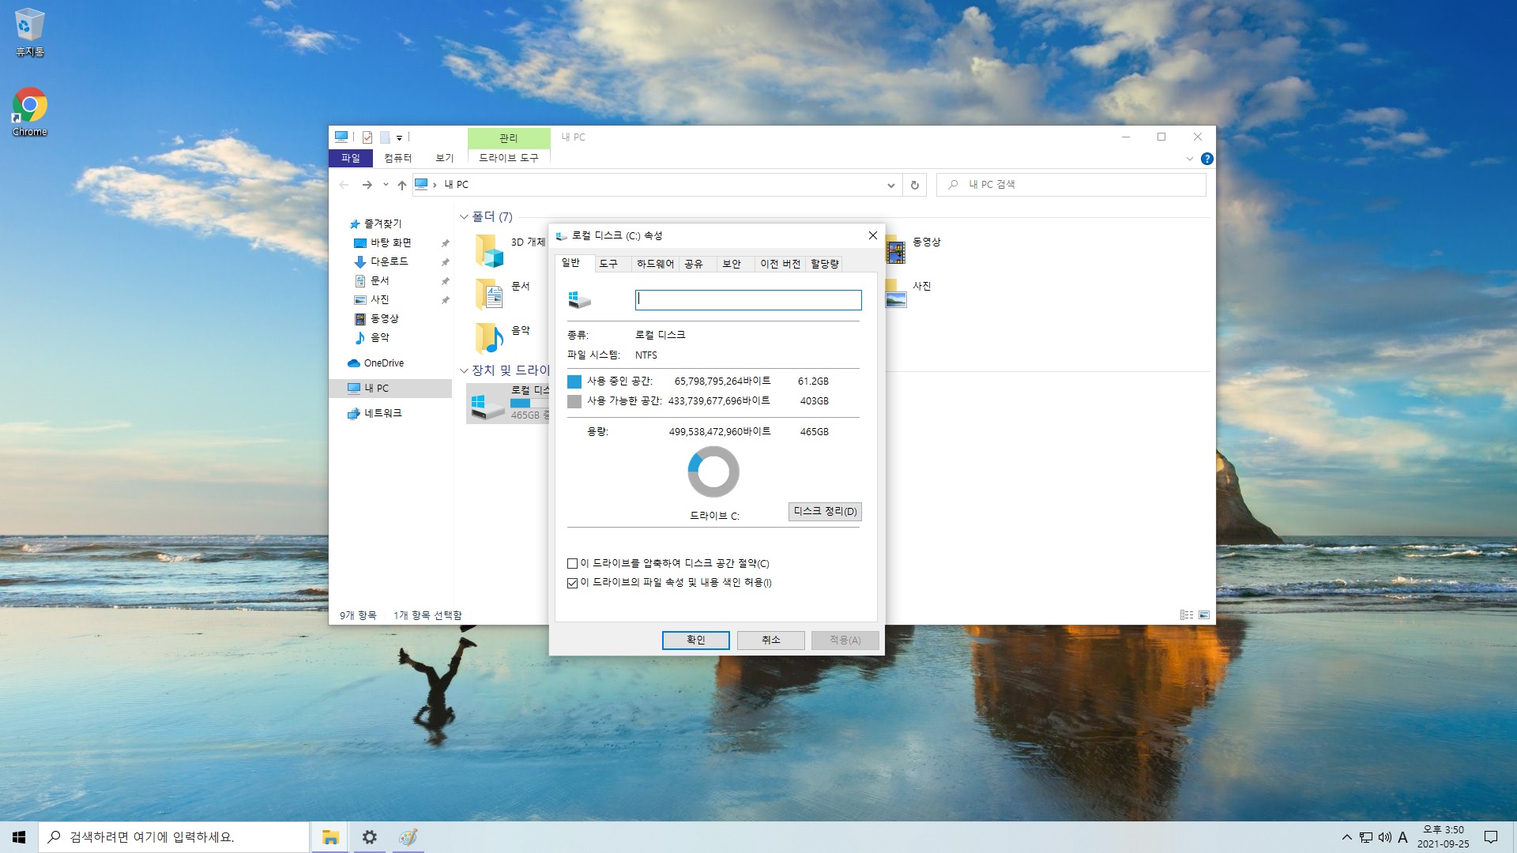Open the Videos folder icon
This screenshot has height=853, width=1517.
pos(895,251)
